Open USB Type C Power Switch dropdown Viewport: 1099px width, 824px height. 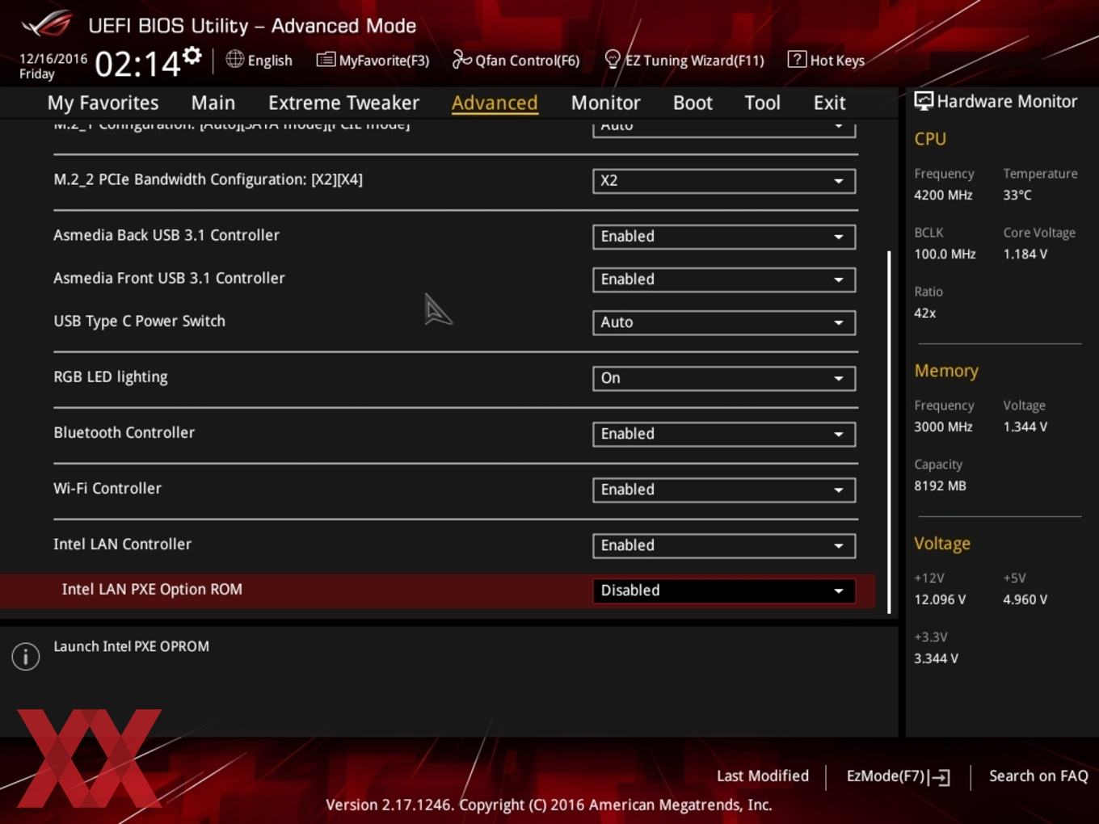tap(724, 322)
